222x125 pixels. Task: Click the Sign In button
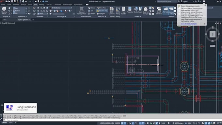[184, 1]
